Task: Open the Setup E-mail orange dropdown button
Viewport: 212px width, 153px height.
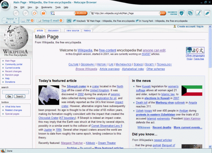Action: pyautogui.click(x=61, y=21)
